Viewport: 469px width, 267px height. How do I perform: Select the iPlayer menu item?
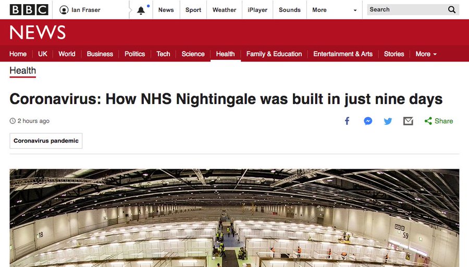pyautogui.click(x=257, y=10)
